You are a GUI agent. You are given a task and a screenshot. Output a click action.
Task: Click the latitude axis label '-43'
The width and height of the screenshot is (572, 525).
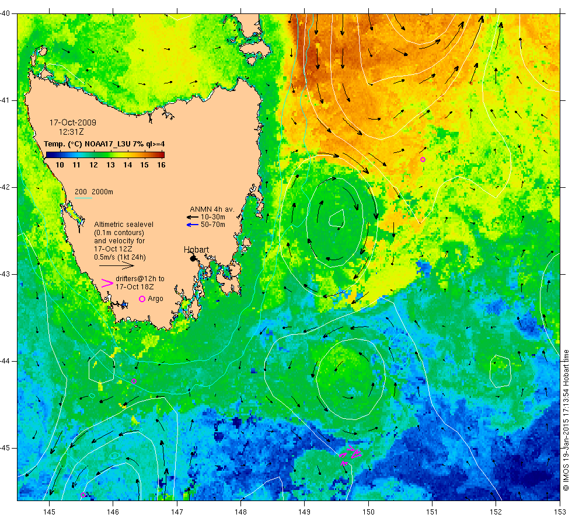click(5, 274)
